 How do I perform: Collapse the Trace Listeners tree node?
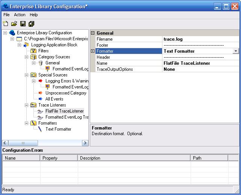click(27, 105)
